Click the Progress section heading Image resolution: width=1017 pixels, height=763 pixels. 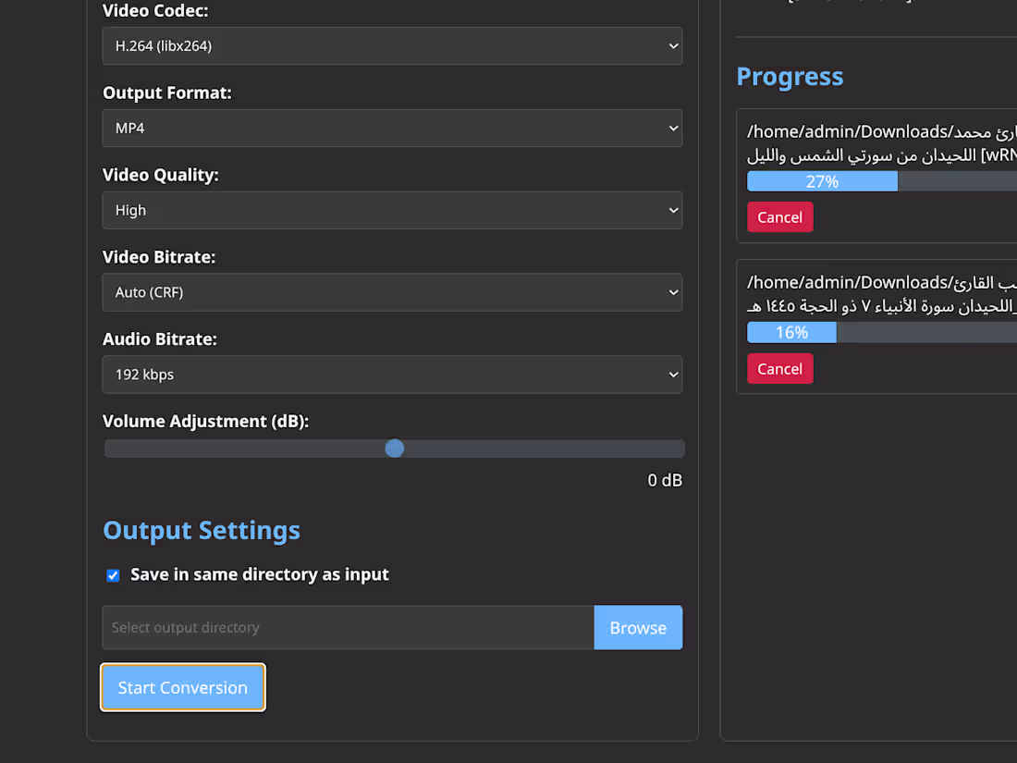coord(790,77)
